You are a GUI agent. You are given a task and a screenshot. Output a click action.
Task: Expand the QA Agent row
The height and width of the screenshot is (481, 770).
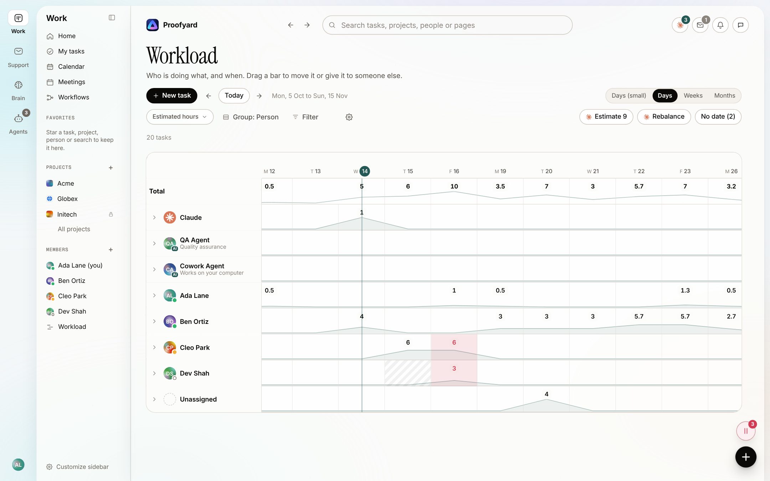click(154, 243)
